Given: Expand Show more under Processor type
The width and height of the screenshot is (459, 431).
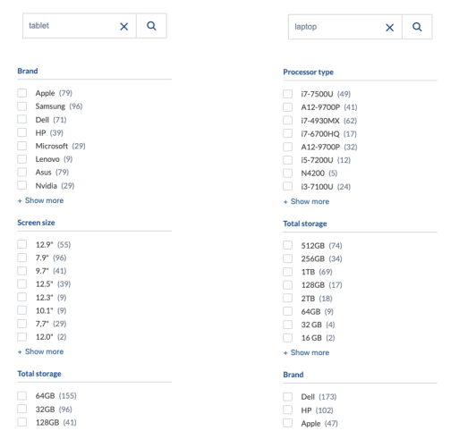Looking at the screenshot, I should click(306, 201).
